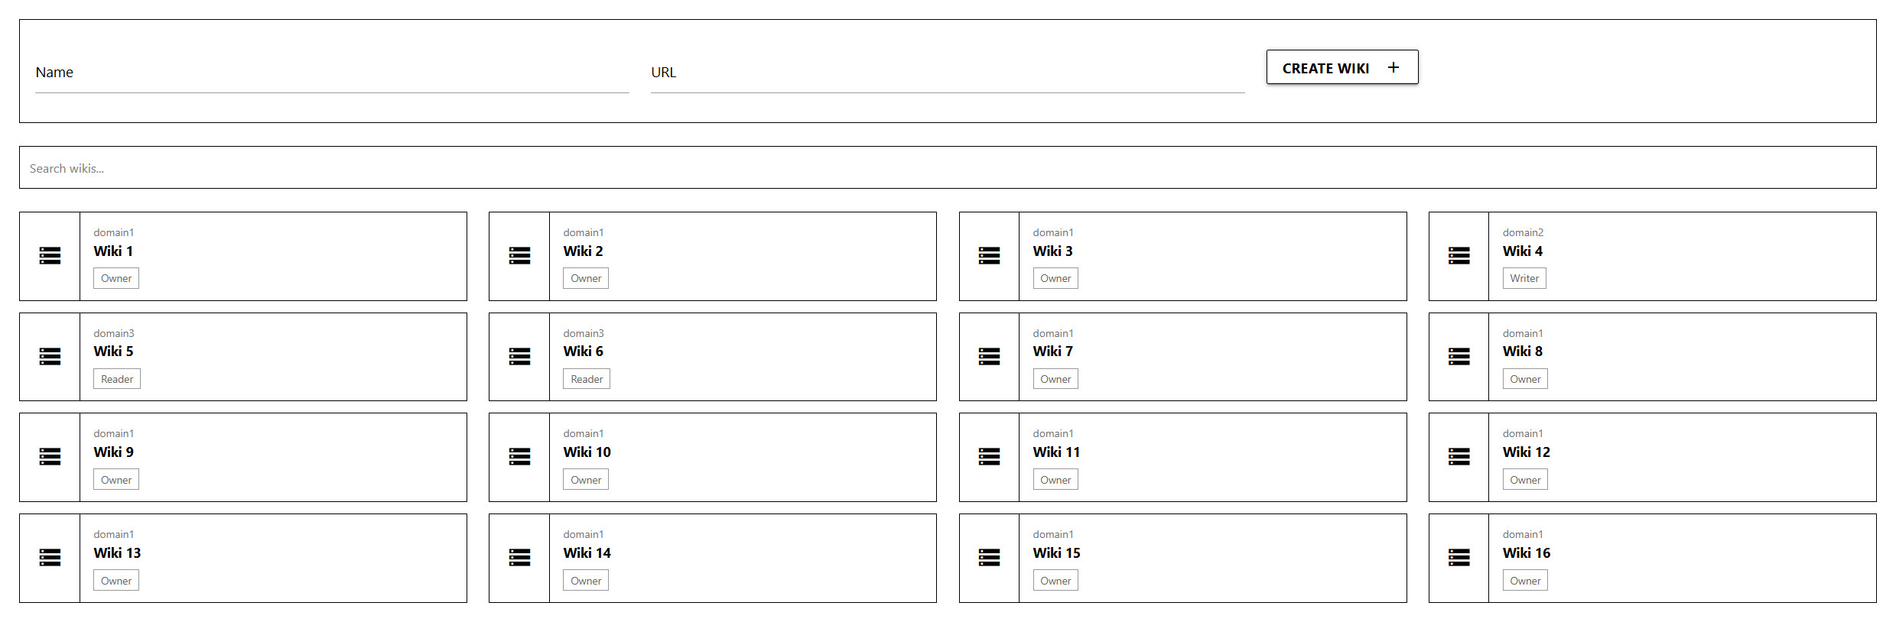Click the list icon on Wiki 15 card
1896x622 pixels.
989,558
